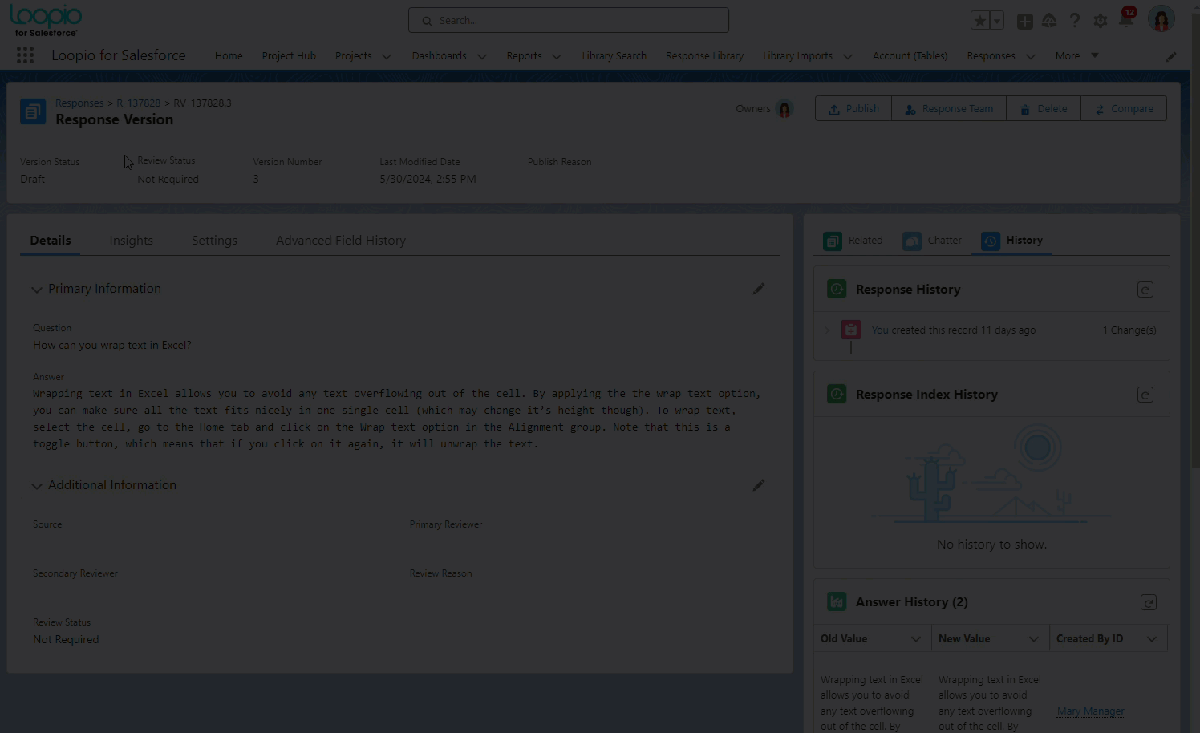Open the Responses nav dropdown arrow
The height and width of the screenshot is (733, 1200).
[1031, 56]
